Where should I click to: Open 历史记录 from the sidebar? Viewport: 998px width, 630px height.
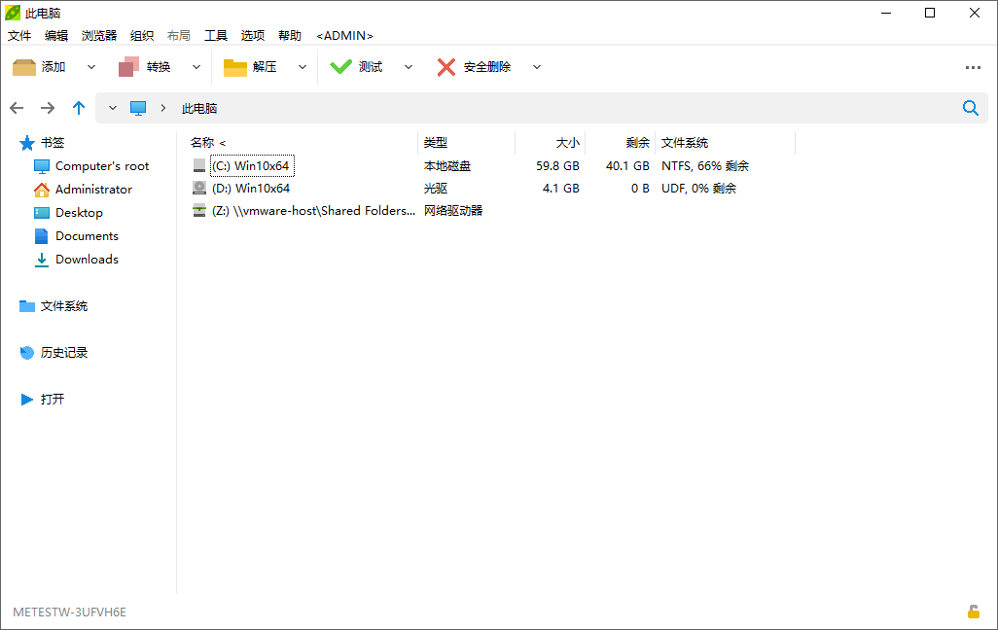click(x=65, y=352)
